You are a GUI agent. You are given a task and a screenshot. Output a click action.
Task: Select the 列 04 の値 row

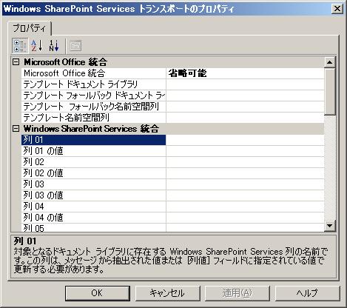pyautogui.click(x=94, y=218)
